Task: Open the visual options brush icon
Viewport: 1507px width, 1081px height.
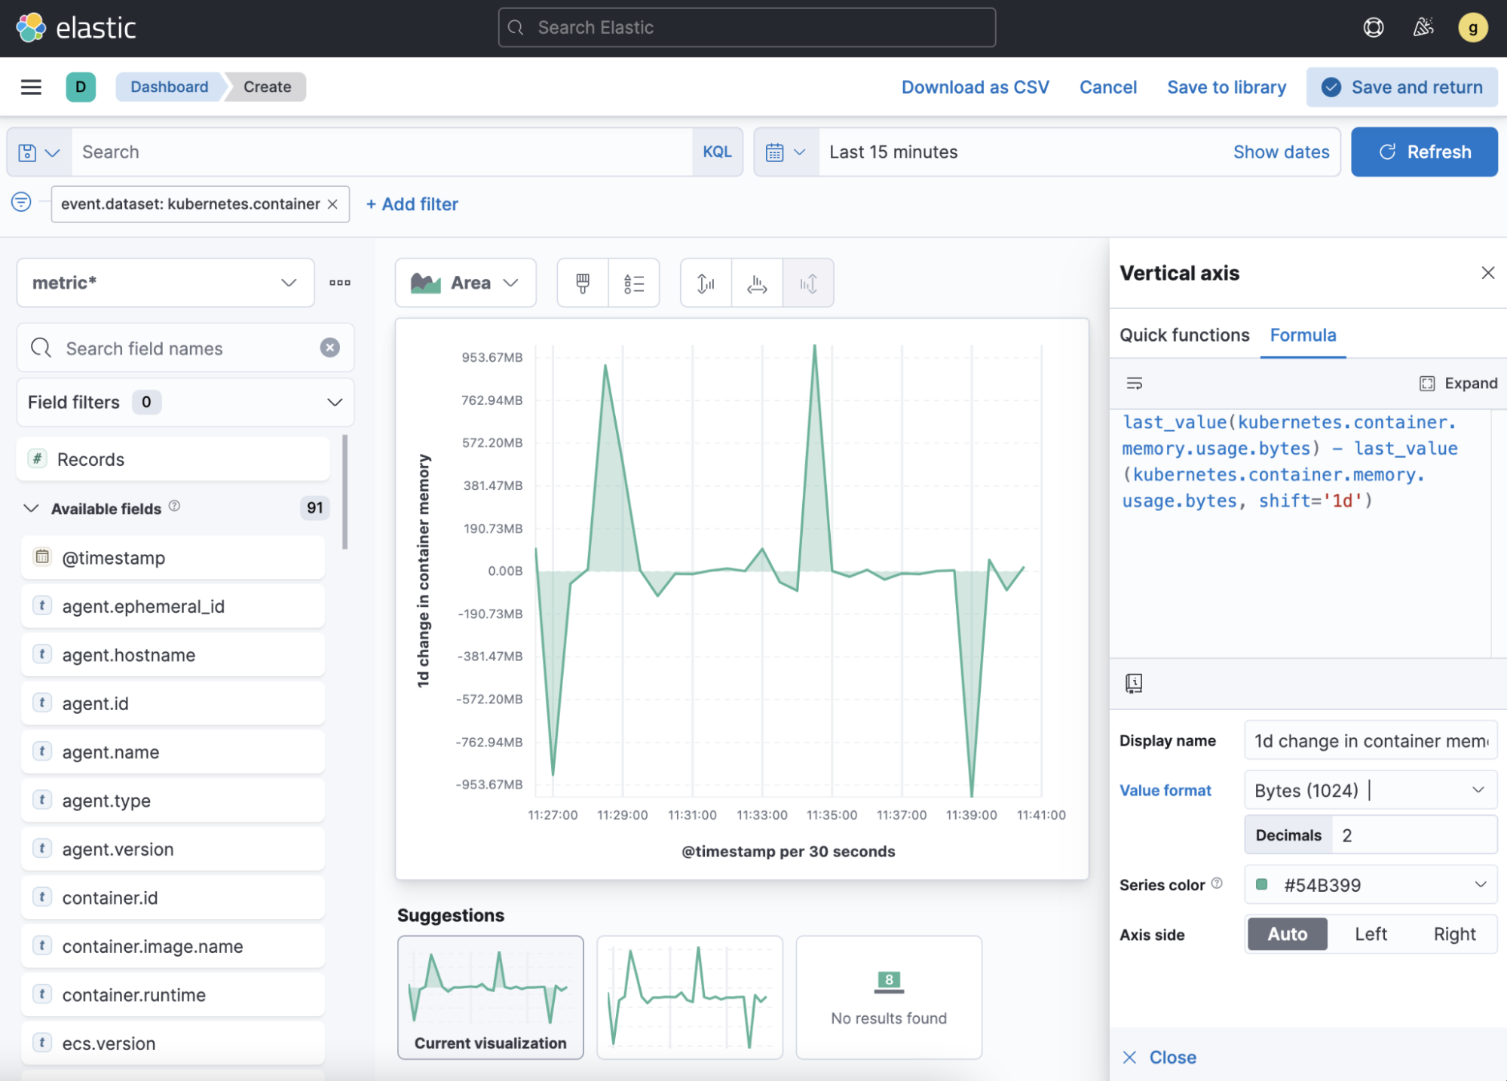Action: pos(582,283)
